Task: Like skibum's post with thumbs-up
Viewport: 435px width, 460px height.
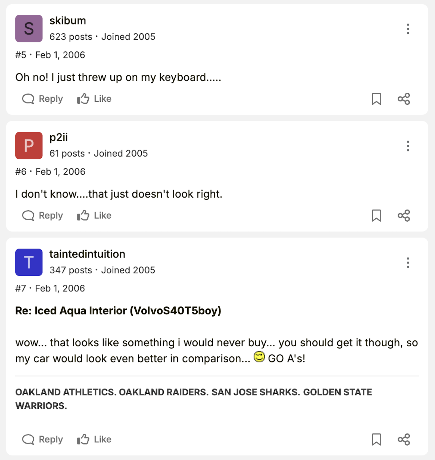Action: tap(94, 99)
